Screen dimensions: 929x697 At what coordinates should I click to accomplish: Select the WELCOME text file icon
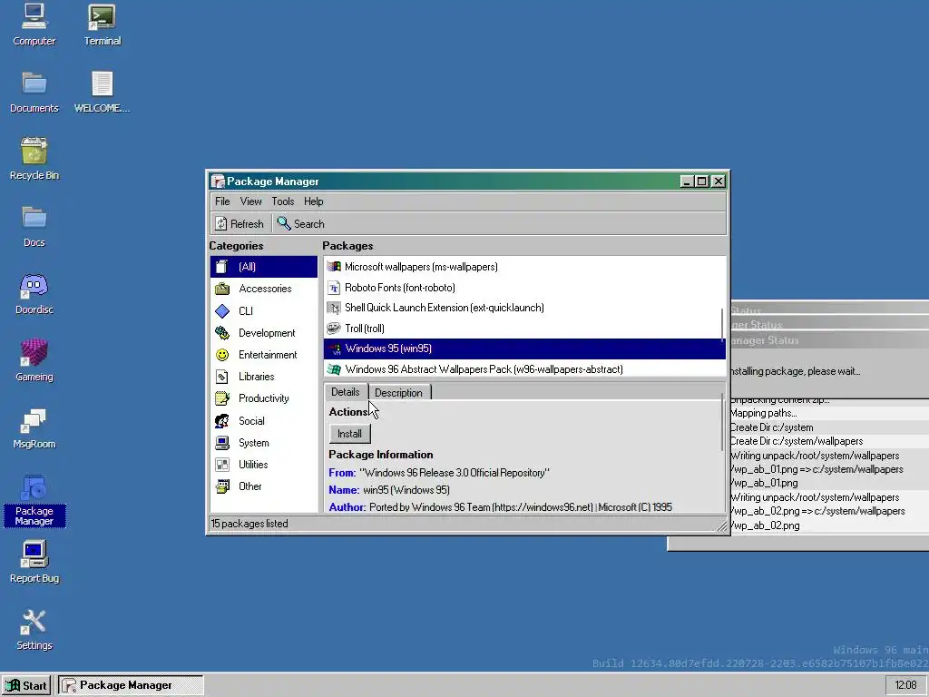tap(102, 92)
